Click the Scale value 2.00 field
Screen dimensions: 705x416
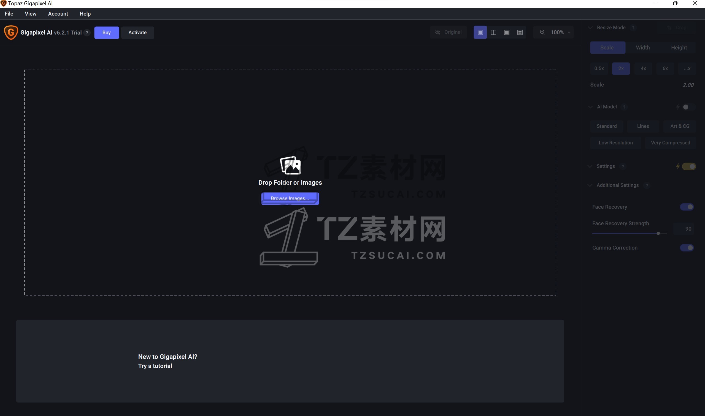pos(688,85)
